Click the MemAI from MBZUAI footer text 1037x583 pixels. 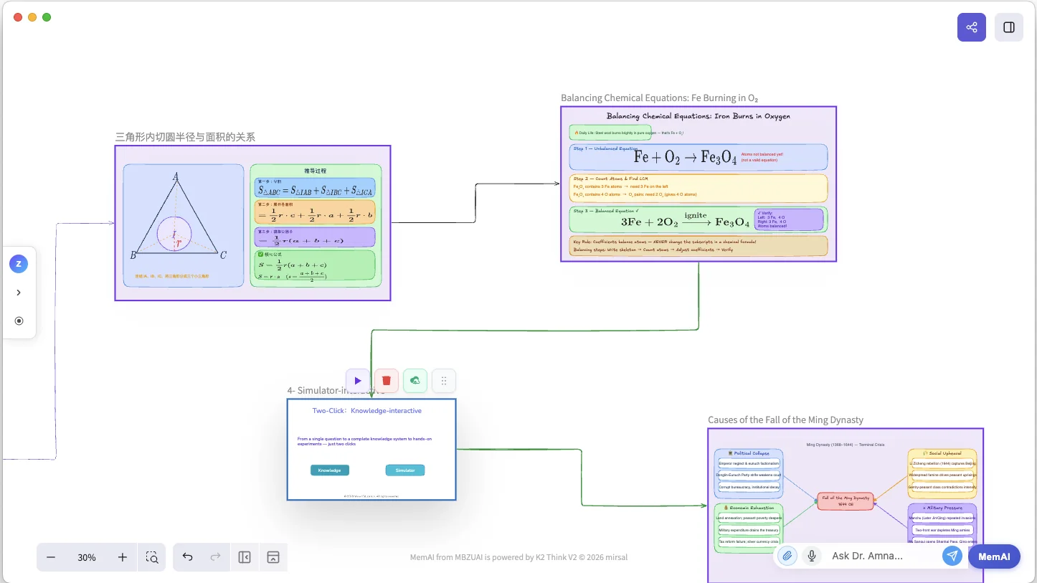click(x=518, y=557)
